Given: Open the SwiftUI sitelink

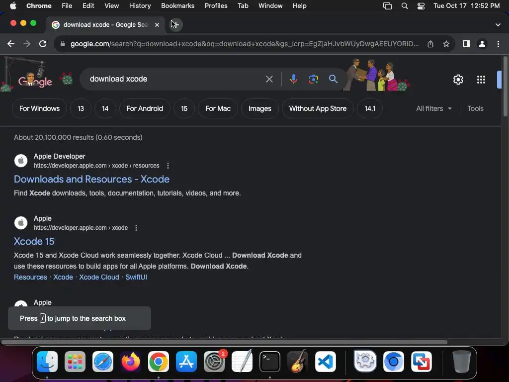Looking at the screenshot, I should coord(136,277).
